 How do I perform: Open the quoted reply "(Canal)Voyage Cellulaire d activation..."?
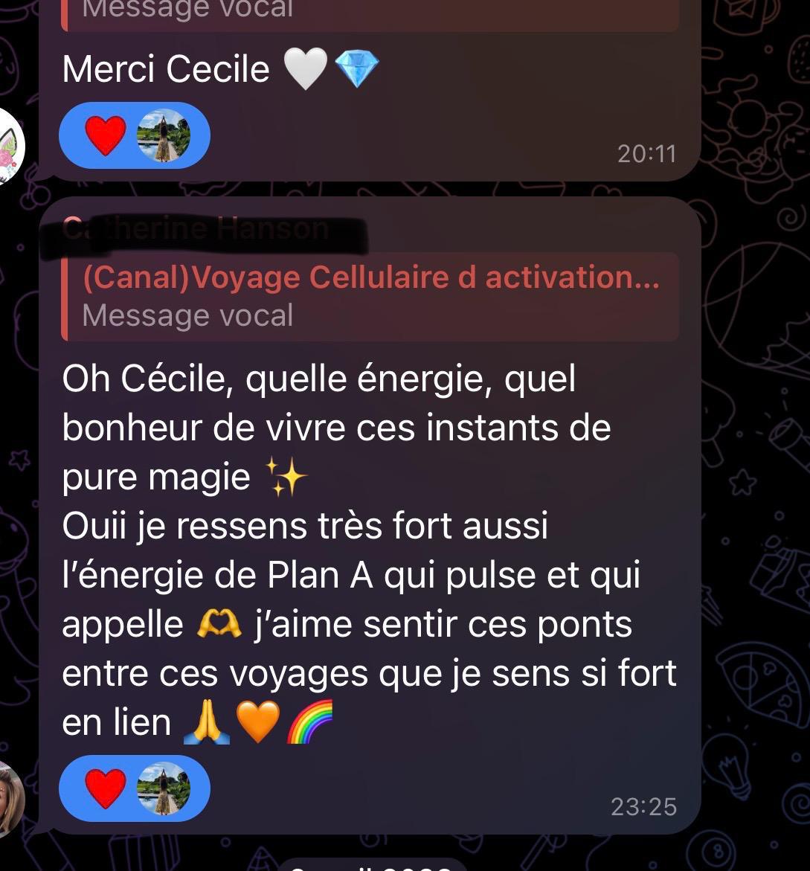click(x=370, y=297)
